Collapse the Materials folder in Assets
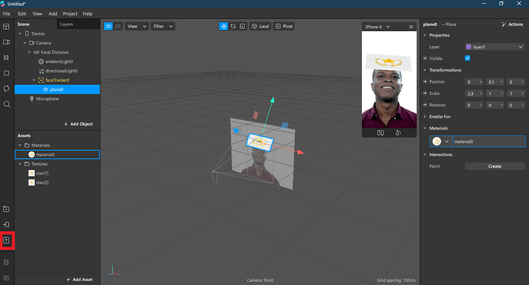 20,145
